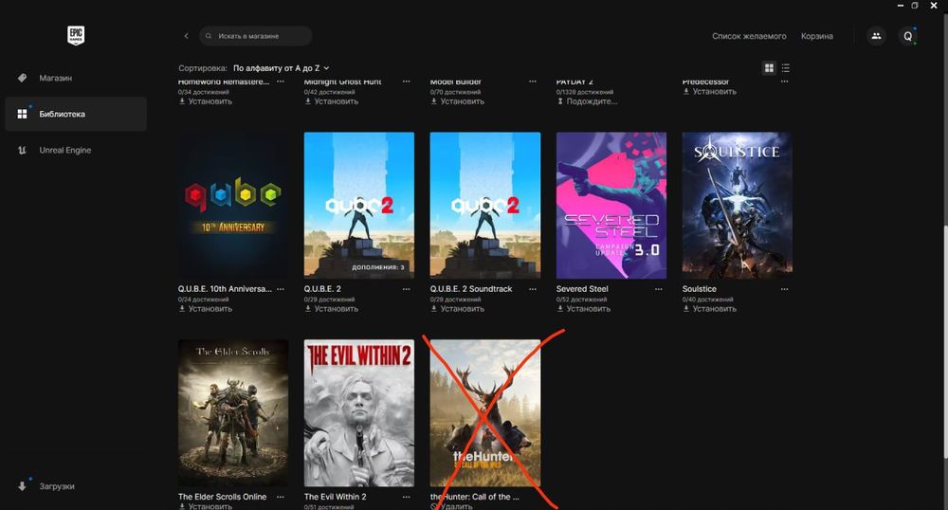Switch to list view
948x510 pixels.
point(785,67)
